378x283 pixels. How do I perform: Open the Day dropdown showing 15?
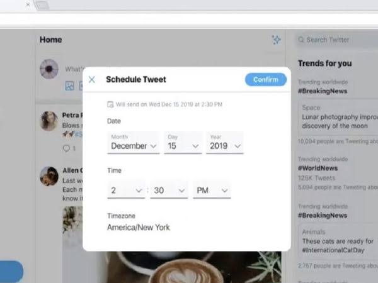(183, 143)
